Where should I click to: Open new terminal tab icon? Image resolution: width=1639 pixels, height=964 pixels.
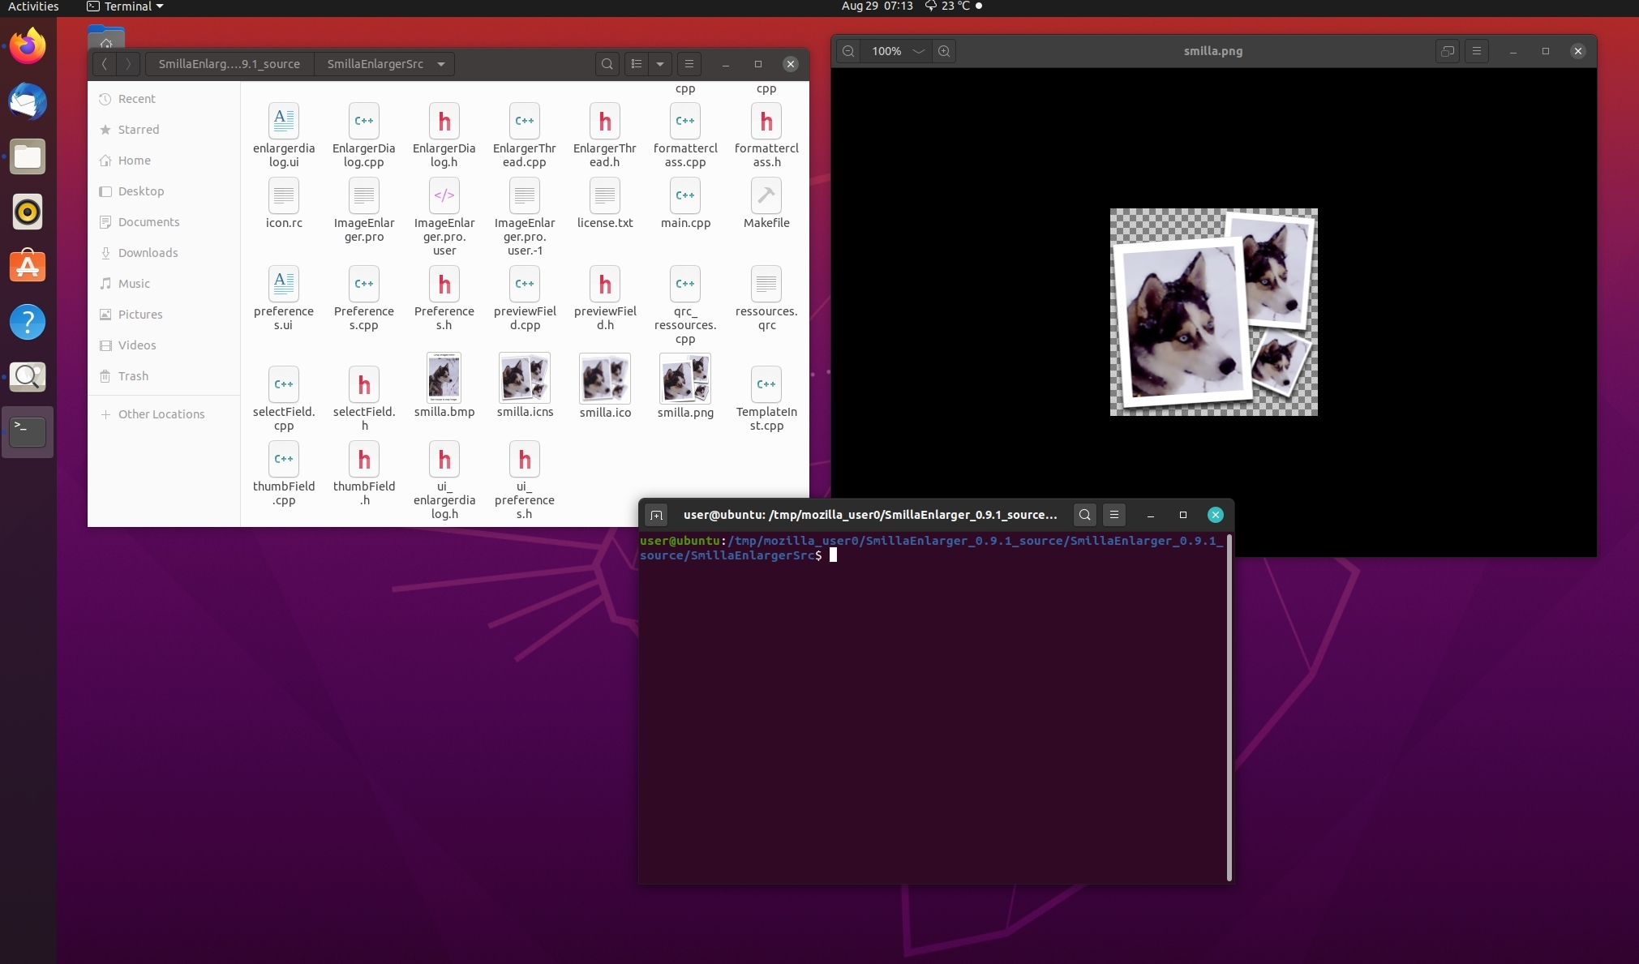click(657, 515)
